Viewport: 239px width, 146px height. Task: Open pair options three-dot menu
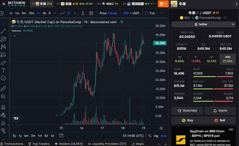[x=237, y=4]
